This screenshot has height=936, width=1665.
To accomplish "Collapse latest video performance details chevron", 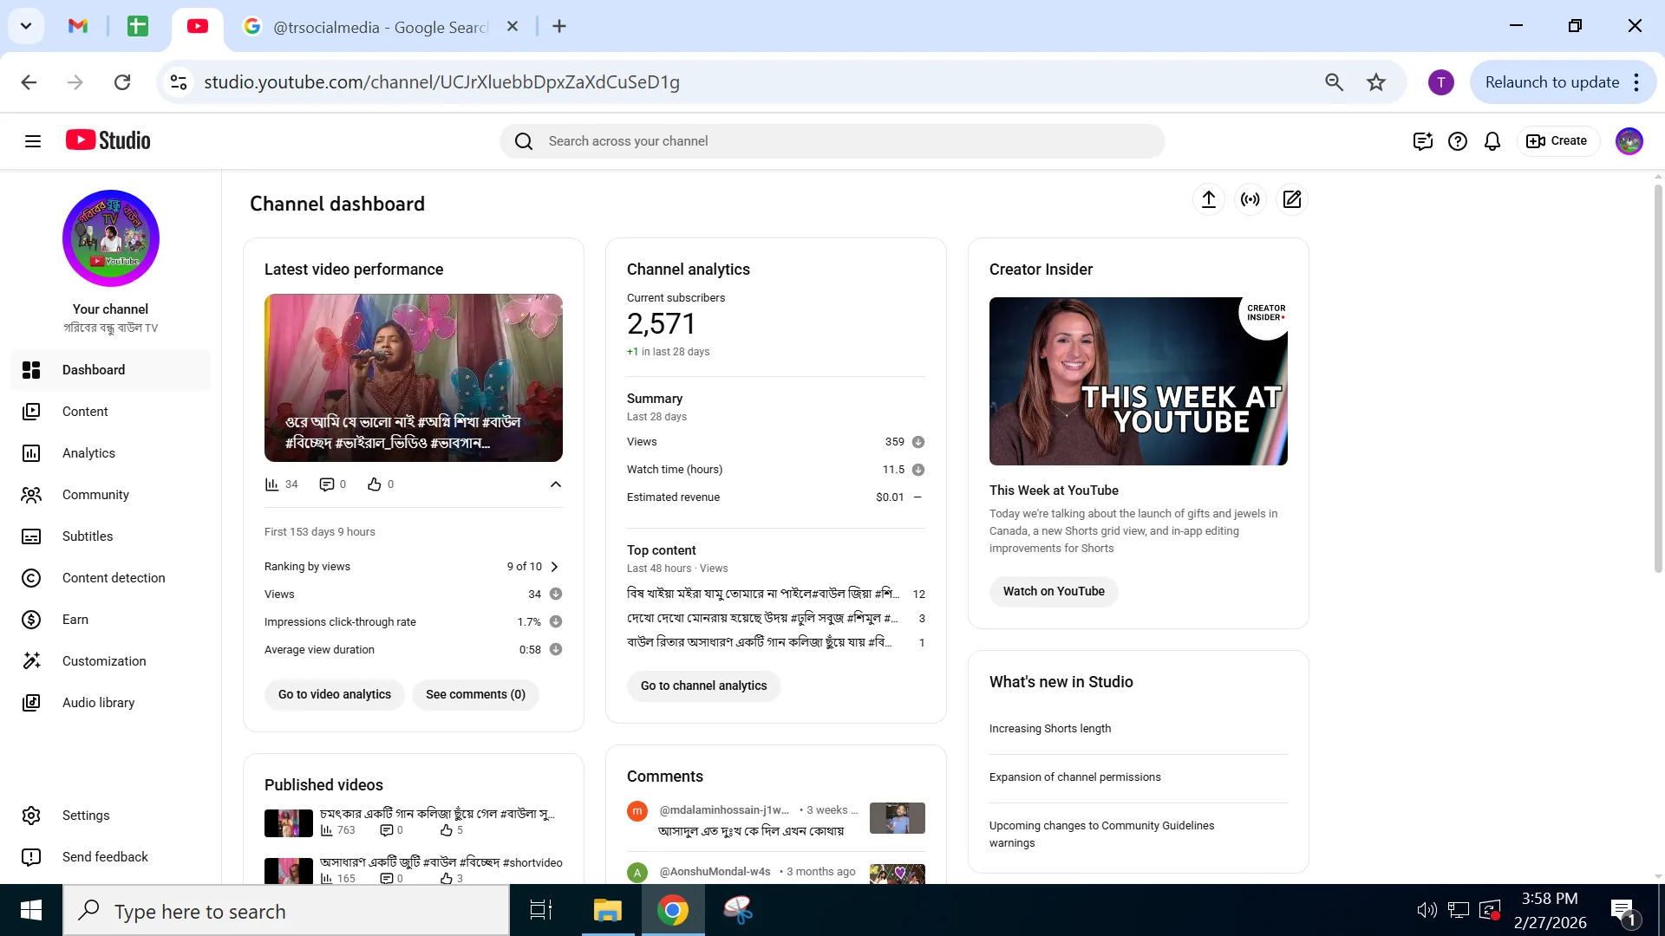I will point(556,484).
